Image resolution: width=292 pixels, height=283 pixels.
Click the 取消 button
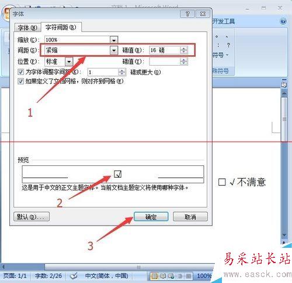coord(190,217)
